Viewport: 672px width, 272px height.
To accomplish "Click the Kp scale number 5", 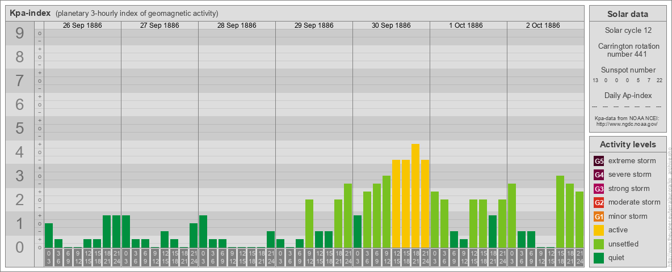I will pos(20,128).
